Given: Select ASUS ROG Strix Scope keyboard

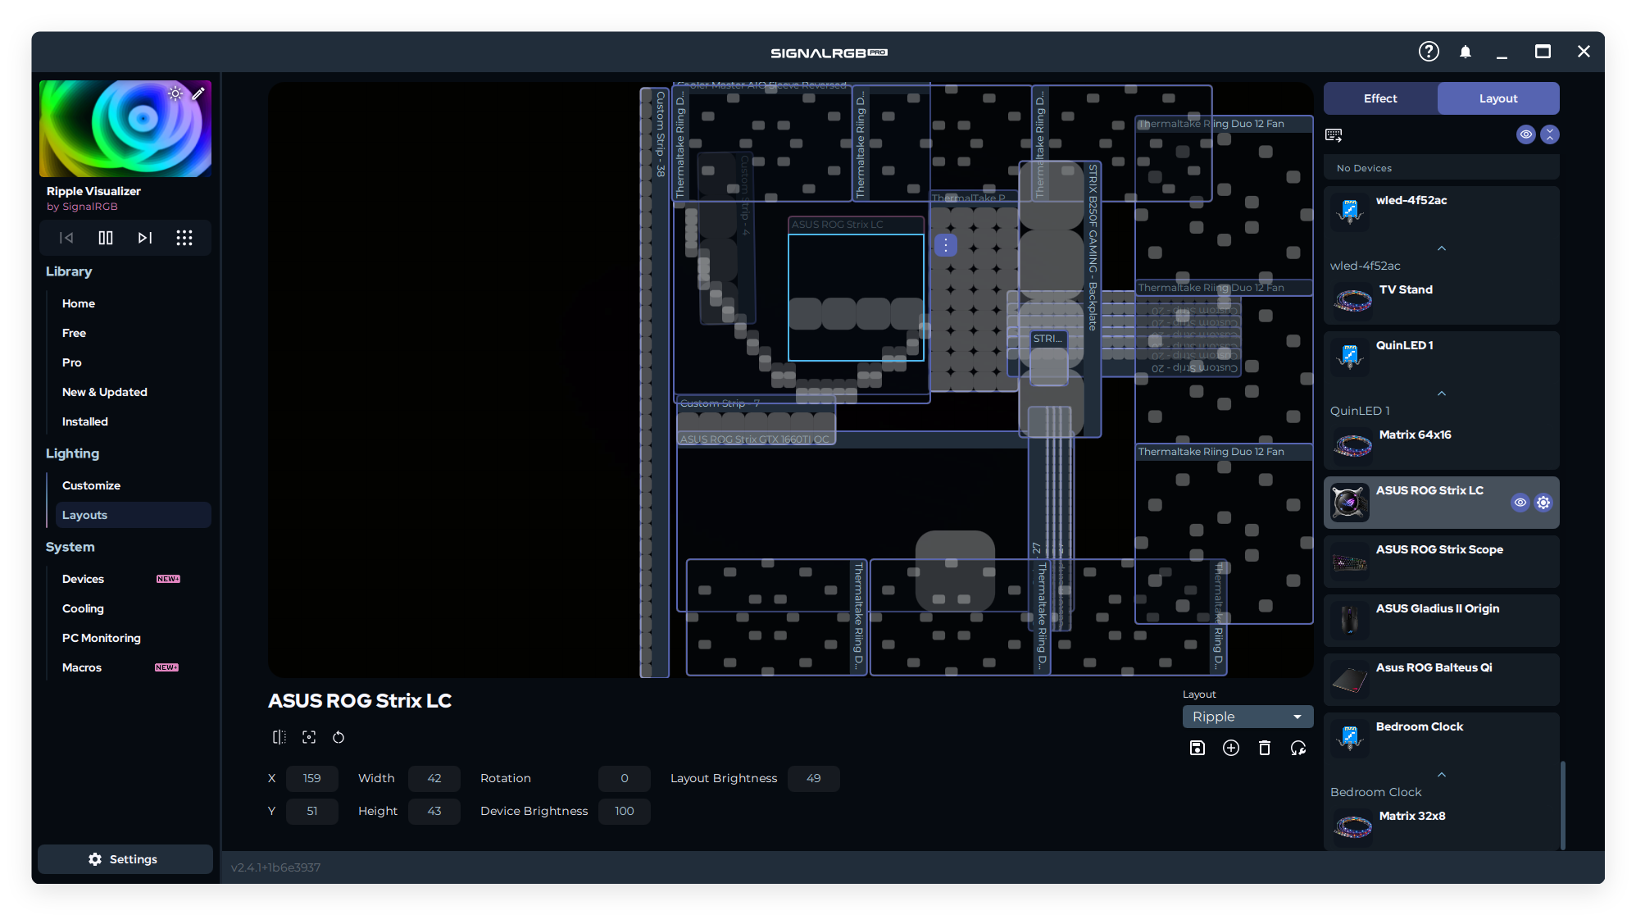Looking at the screenshot, I should [x=1442, y=562].
